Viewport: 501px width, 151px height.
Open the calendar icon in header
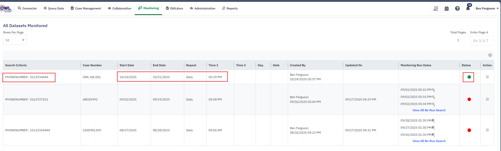tap(446, 8)
